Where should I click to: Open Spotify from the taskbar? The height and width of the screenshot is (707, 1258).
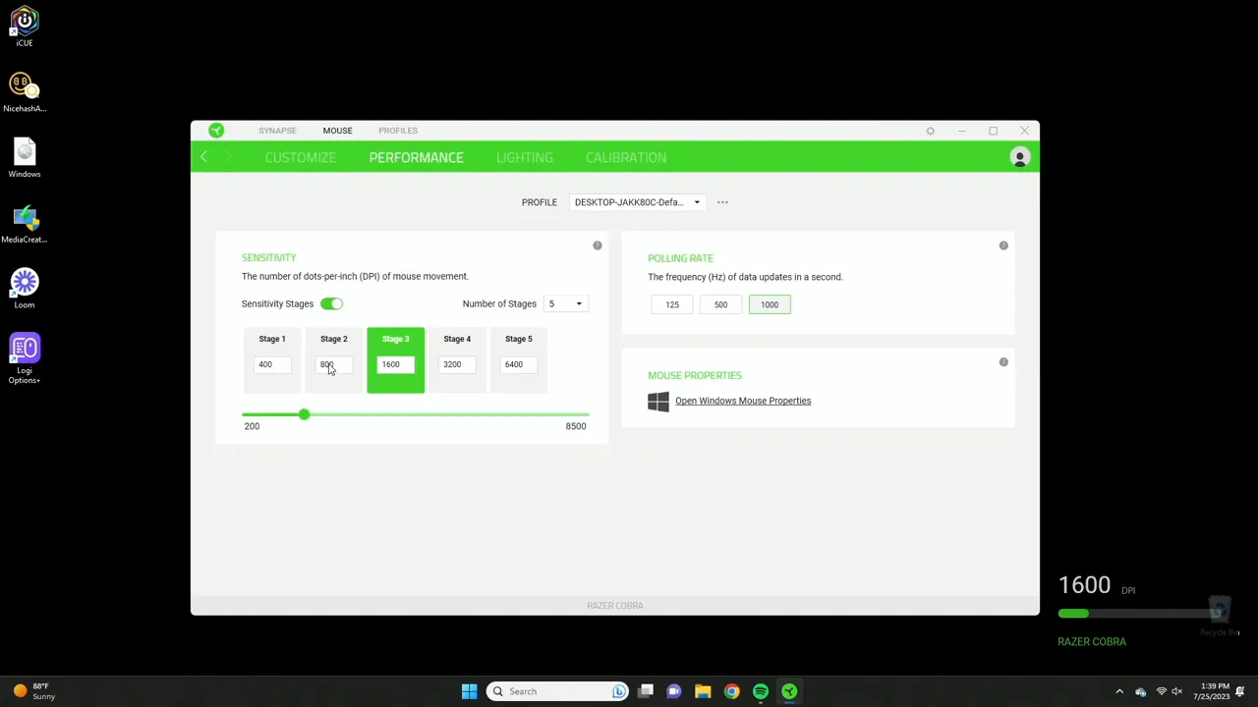coord(761,691)
